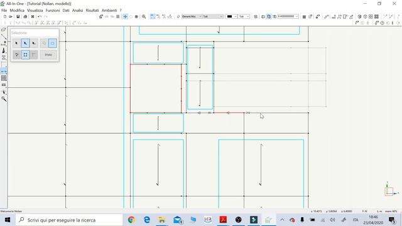Open the Visualizza menu

(x=35, y=10)
